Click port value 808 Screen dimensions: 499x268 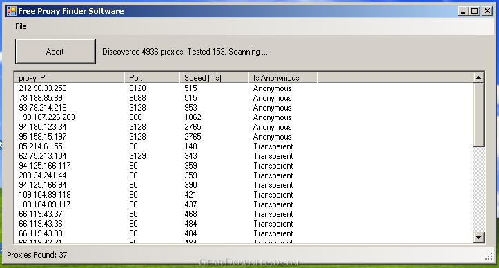coord(135,117)
